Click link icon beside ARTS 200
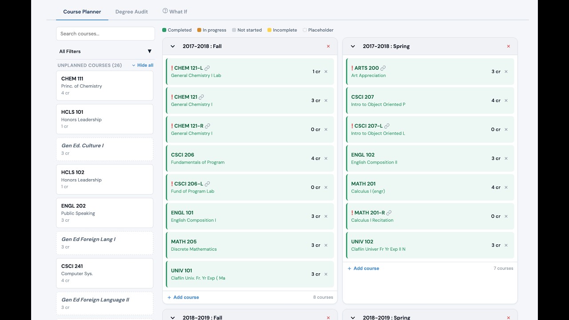Screen dimensions: 569x320 click(383, 68)
